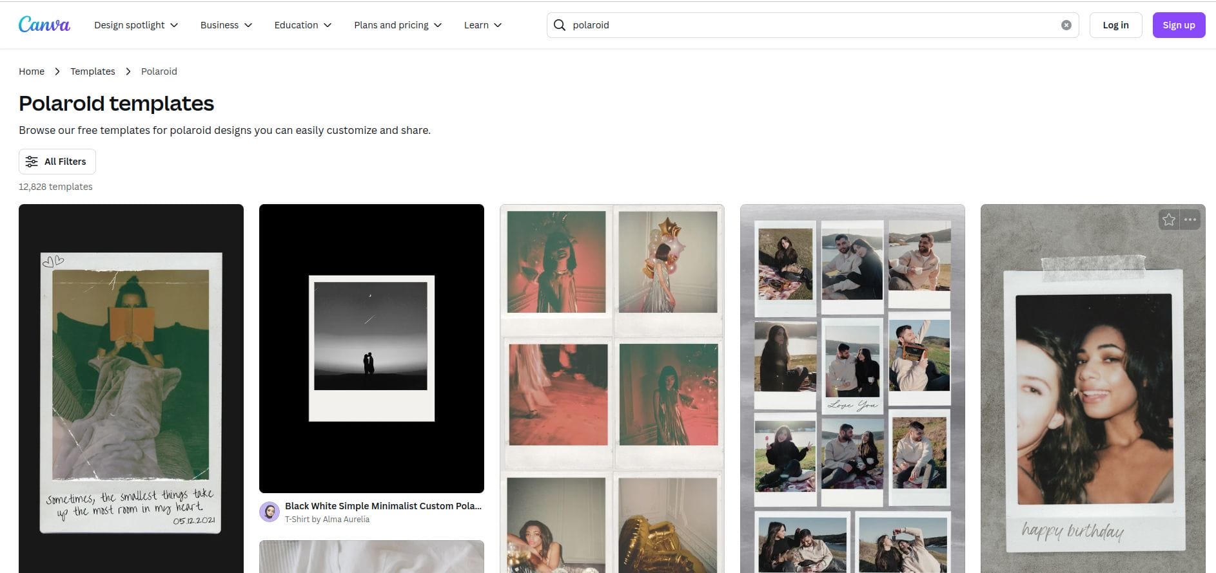Go to Templates breadcrumb link
Screen dimensions: 1216x573
coord(93,71)
